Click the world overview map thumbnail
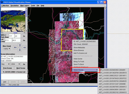The width and height of the screenshot is (129, 94). coord(13,20)
